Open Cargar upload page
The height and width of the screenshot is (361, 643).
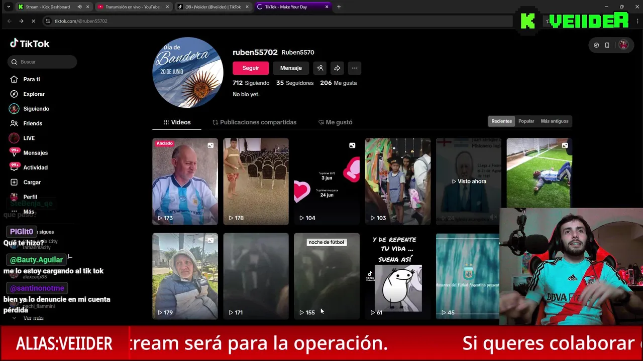(x=26, y=182)
